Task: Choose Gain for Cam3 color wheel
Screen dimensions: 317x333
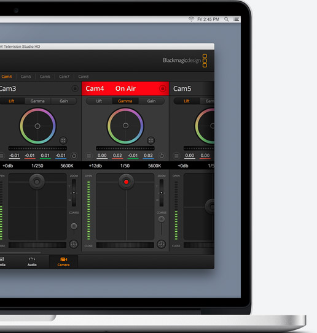Action: point(64,101)
